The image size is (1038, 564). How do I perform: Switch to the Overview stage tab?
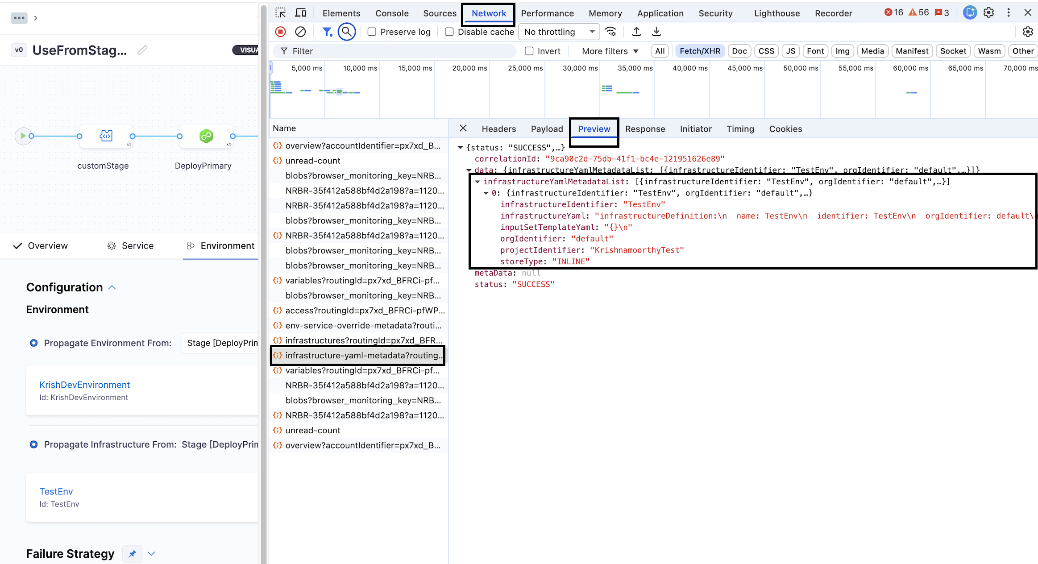(x=41, y=246)
